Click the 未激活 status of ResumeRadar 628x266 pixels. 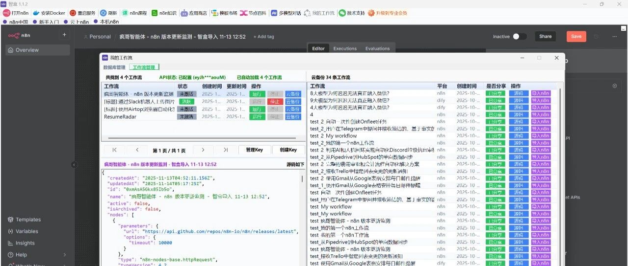point(186,117)
